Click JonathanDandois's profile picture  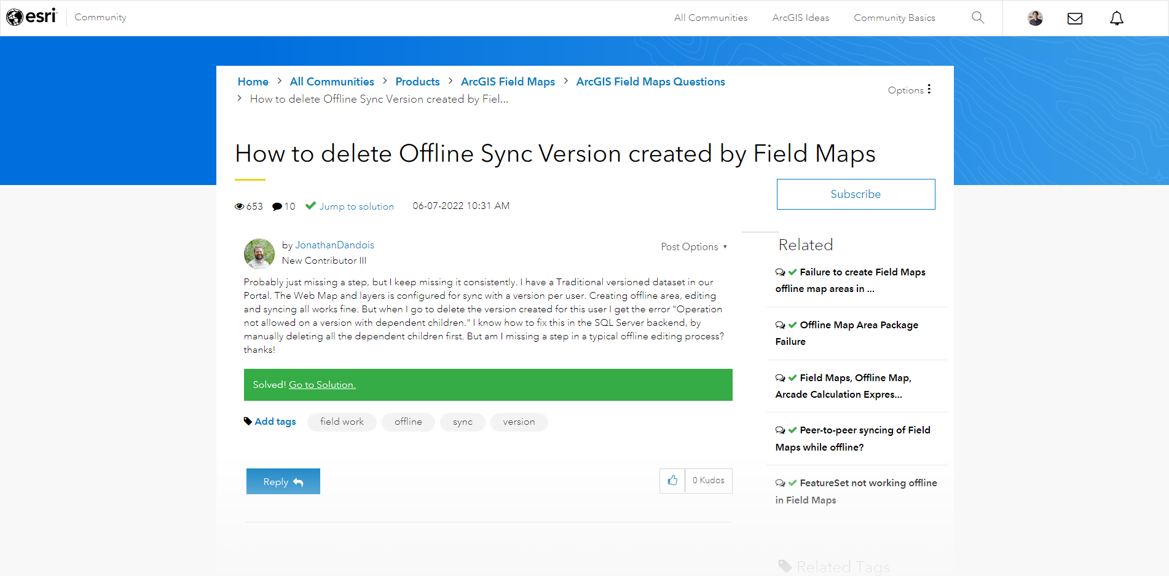pyautogui.click(x=259, y=253)
